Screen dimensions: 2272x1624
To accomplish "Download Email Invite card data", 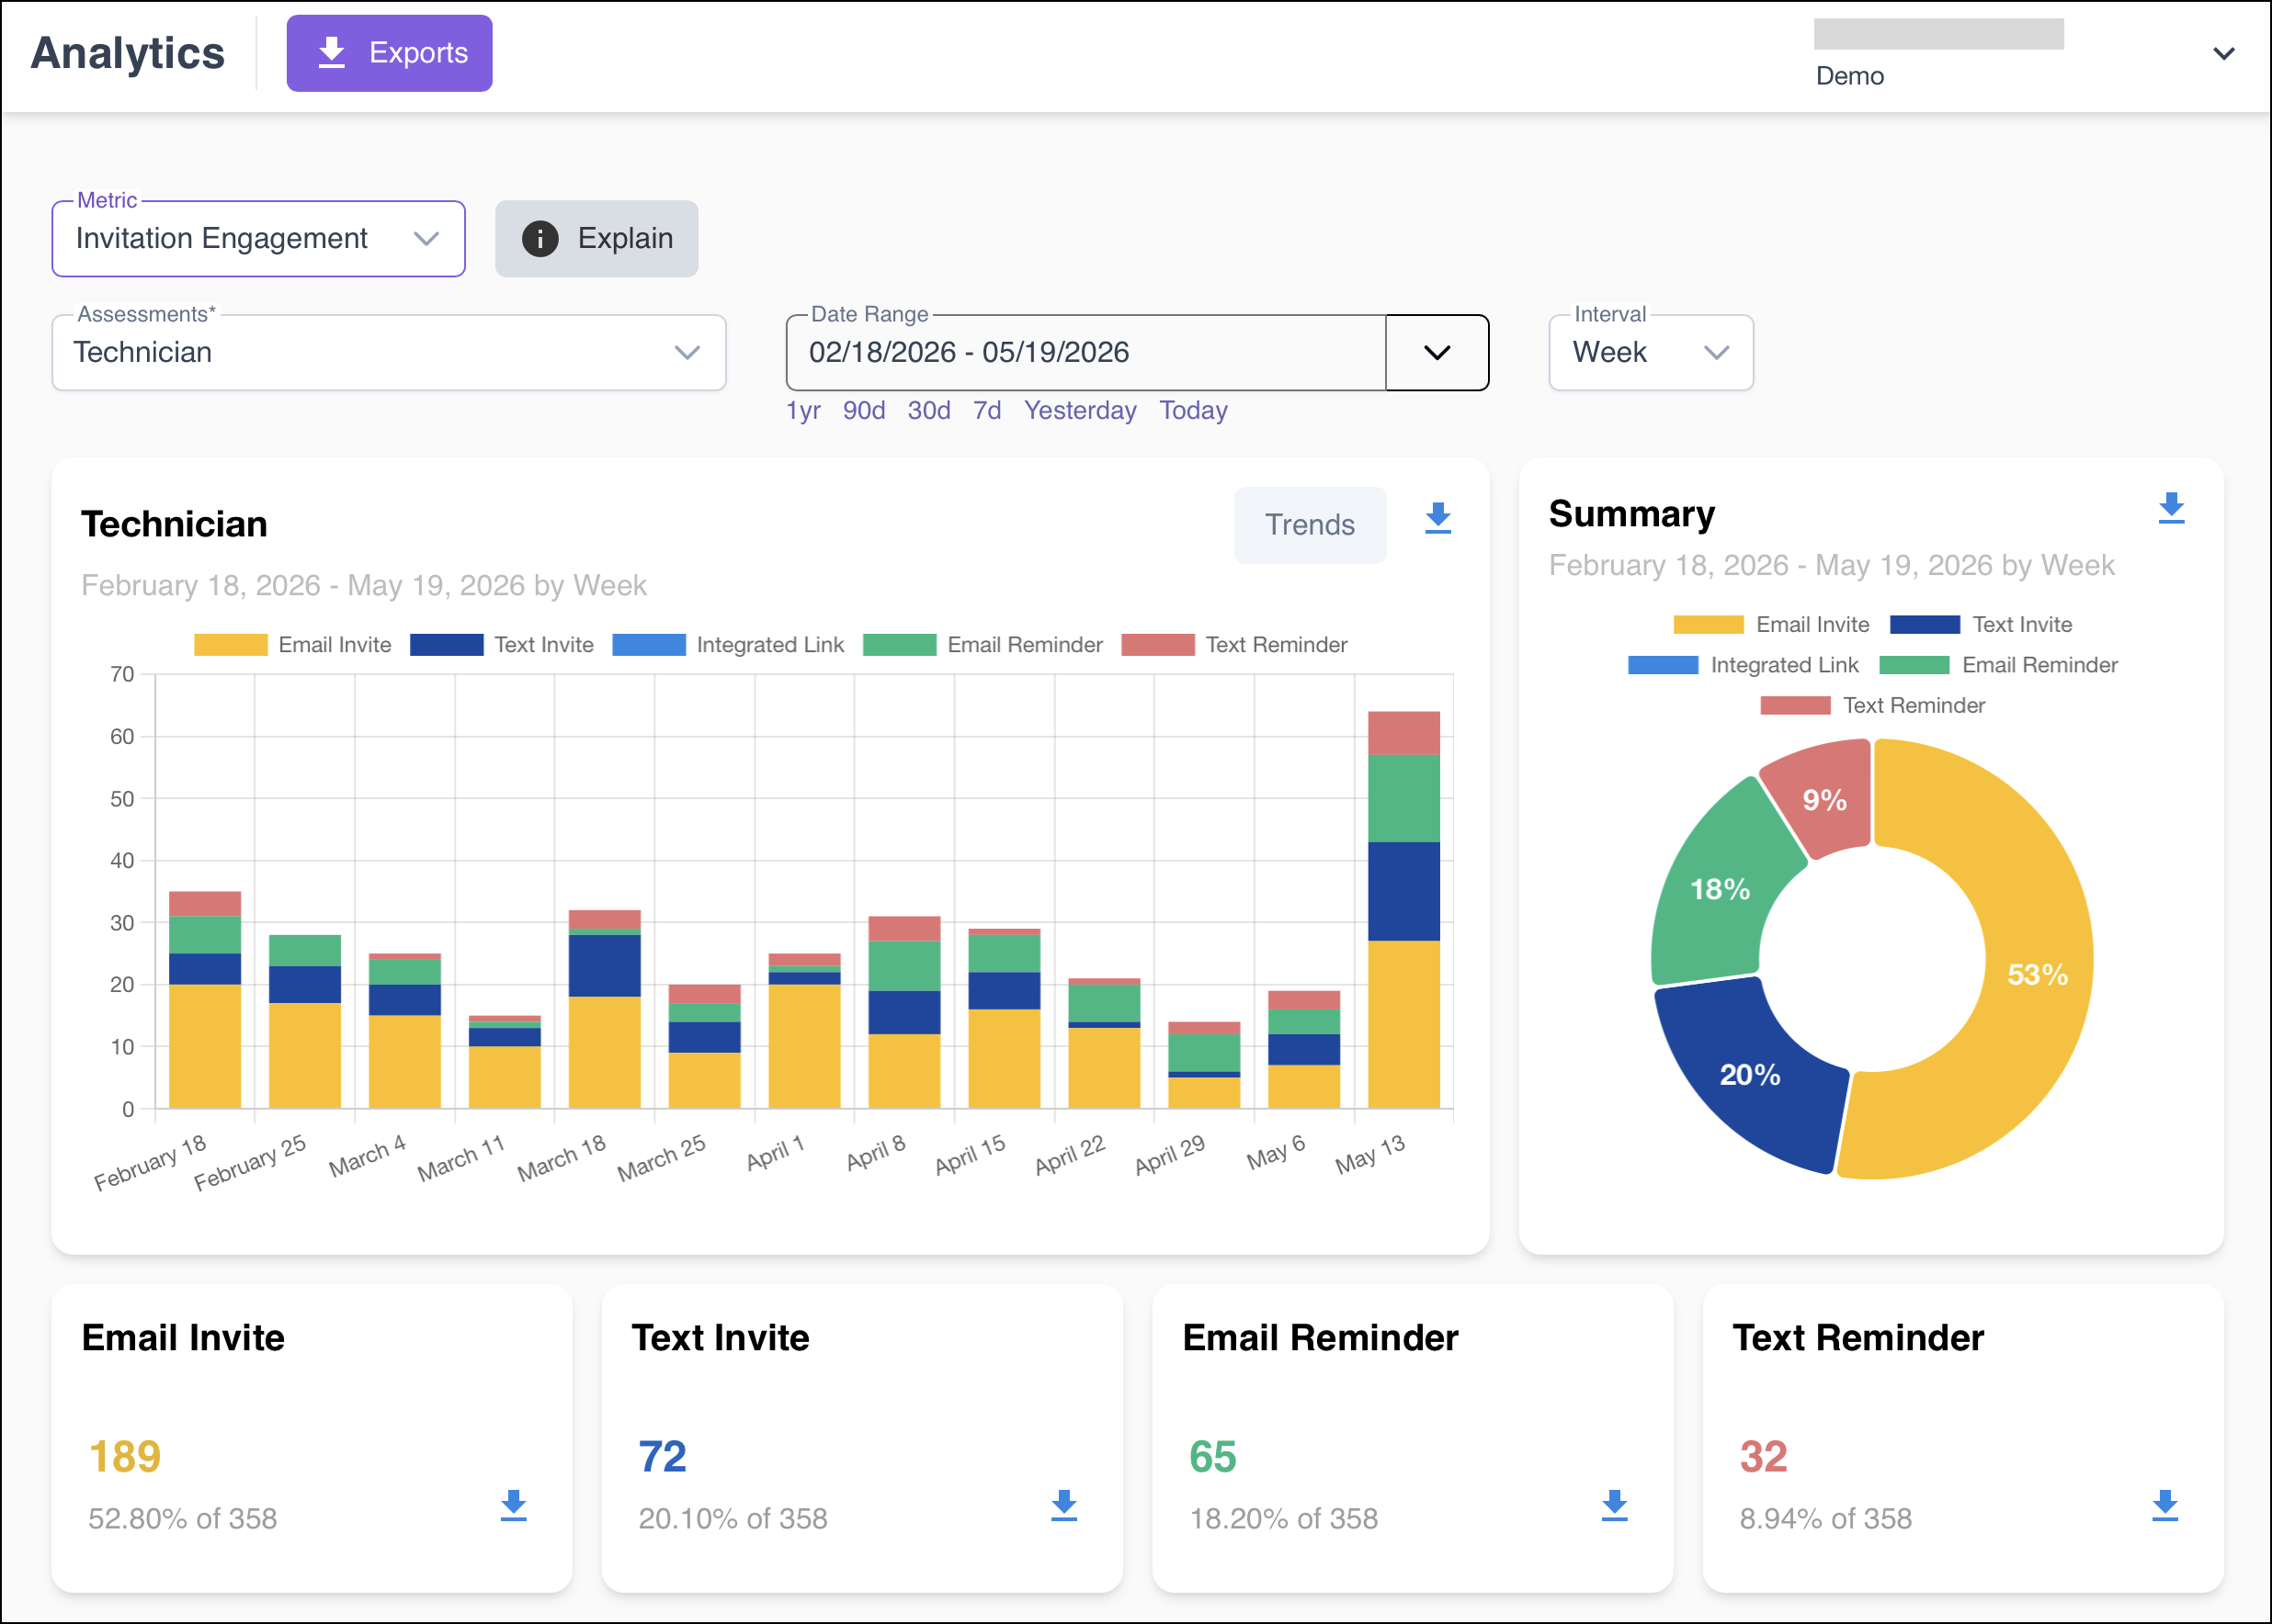I will 513,1505.
